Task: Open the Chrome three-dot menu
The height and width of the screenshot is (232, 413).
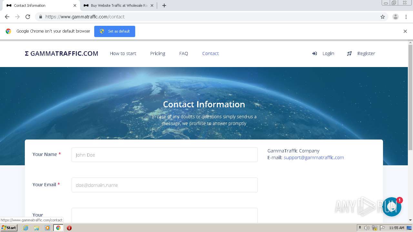Action: click(406, 17)
